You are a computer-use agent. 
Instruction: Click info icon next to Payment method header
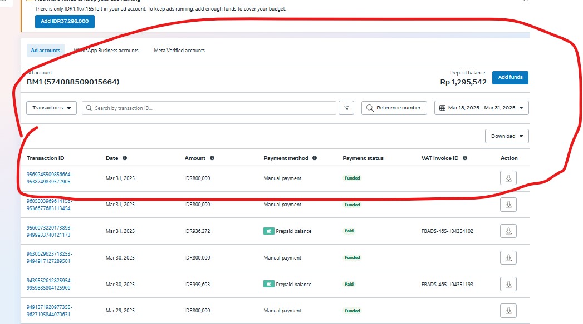315,158
